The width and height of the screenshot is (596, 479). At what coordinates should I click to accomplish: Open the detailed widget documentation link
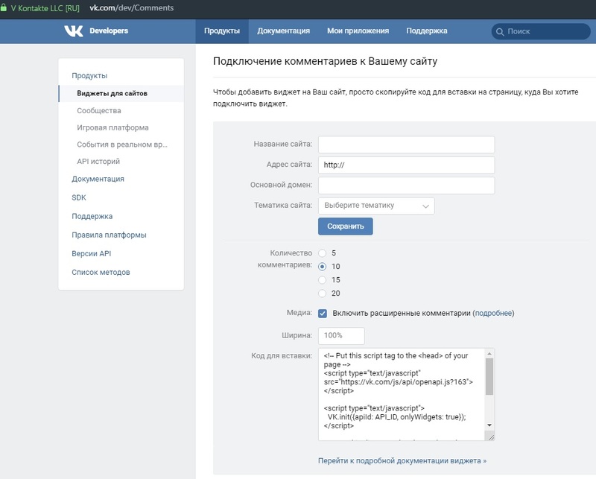point(402,461)
